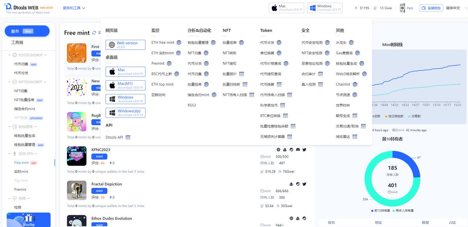Open the Discord link on the KFNC2023 card

click(298, 149)
